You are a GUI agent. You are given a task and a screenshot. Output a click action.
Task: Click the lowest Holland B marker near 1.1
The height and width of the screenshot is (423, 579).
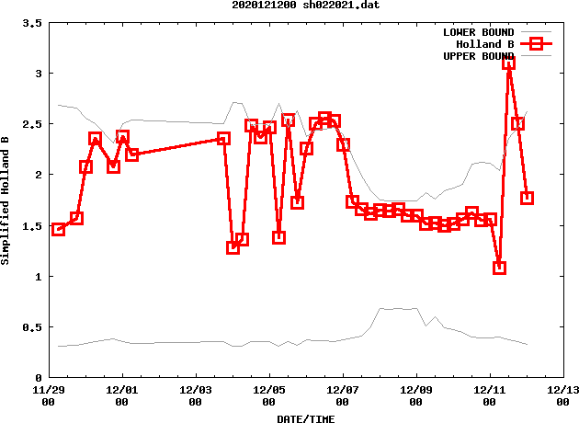tap(499, 268)
